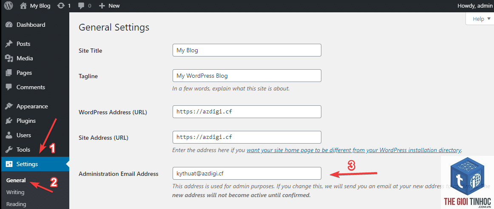Open the comments bubble icon in toolbar
This screenshot has height=209, width=494.
tap(81, 6)
